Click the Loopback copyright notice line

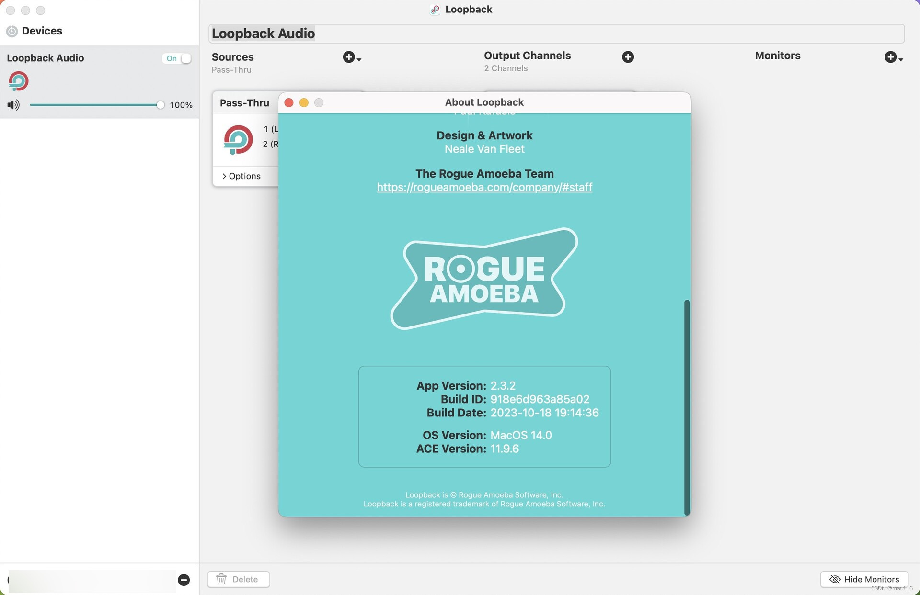(x=484, y=495)
